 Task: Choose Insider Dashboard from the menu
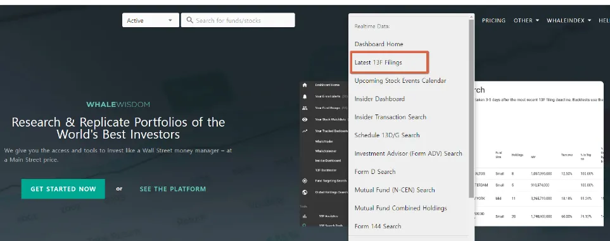379,99
